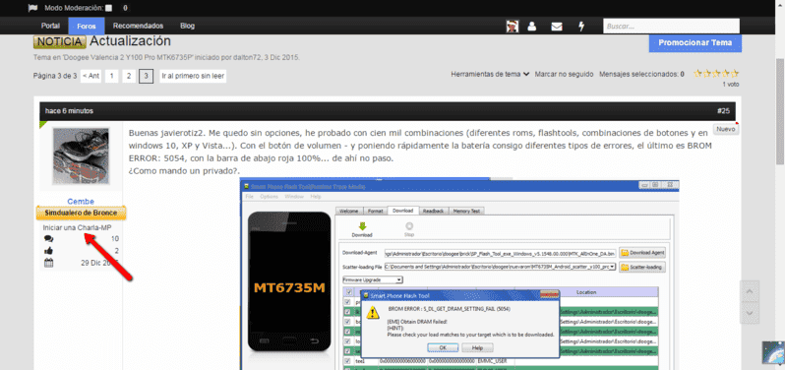785x370 pixels.
Task: Click the scroll-up arrow button at right
Action: coord(749,291)
